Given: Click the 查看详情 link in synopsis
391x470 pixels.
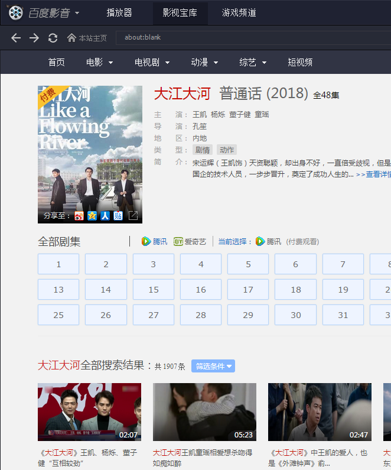Looking at the screenshot, I should tap(374, 174).
